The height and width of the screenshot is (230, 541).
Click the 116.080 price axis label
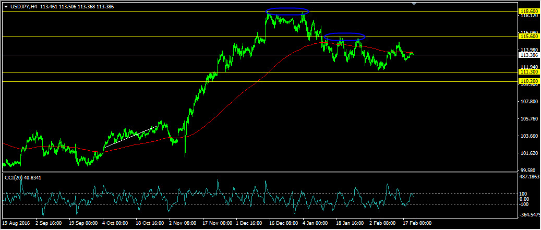point(530,33)
